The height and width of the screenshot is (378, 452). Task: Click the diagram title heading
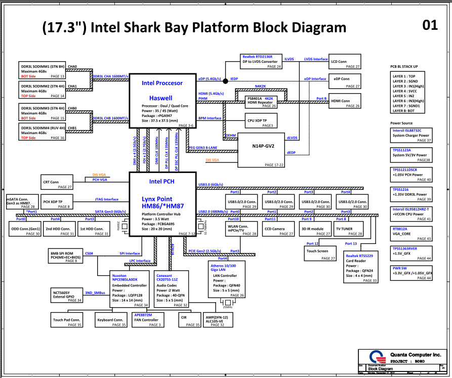tap(194, 28)
